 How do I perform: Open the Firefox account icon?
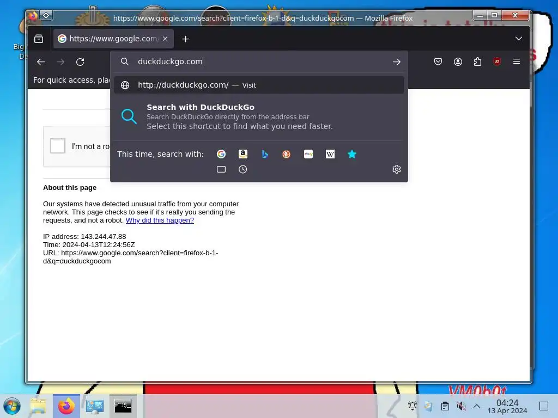pyautogui.click(x=458, y=62)
